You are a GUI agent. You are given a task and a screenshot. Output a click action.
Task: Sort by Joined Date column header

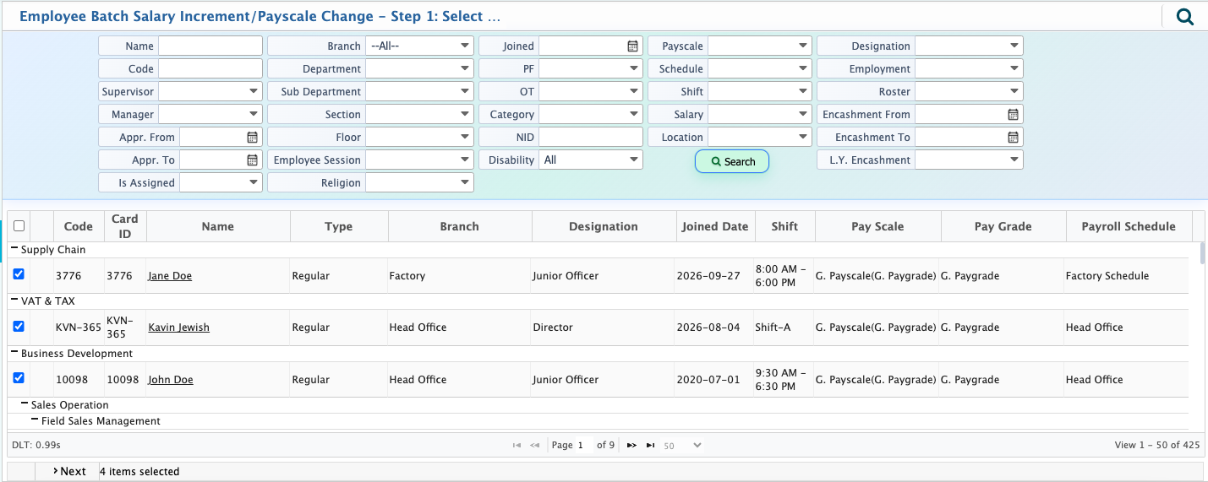715,226
